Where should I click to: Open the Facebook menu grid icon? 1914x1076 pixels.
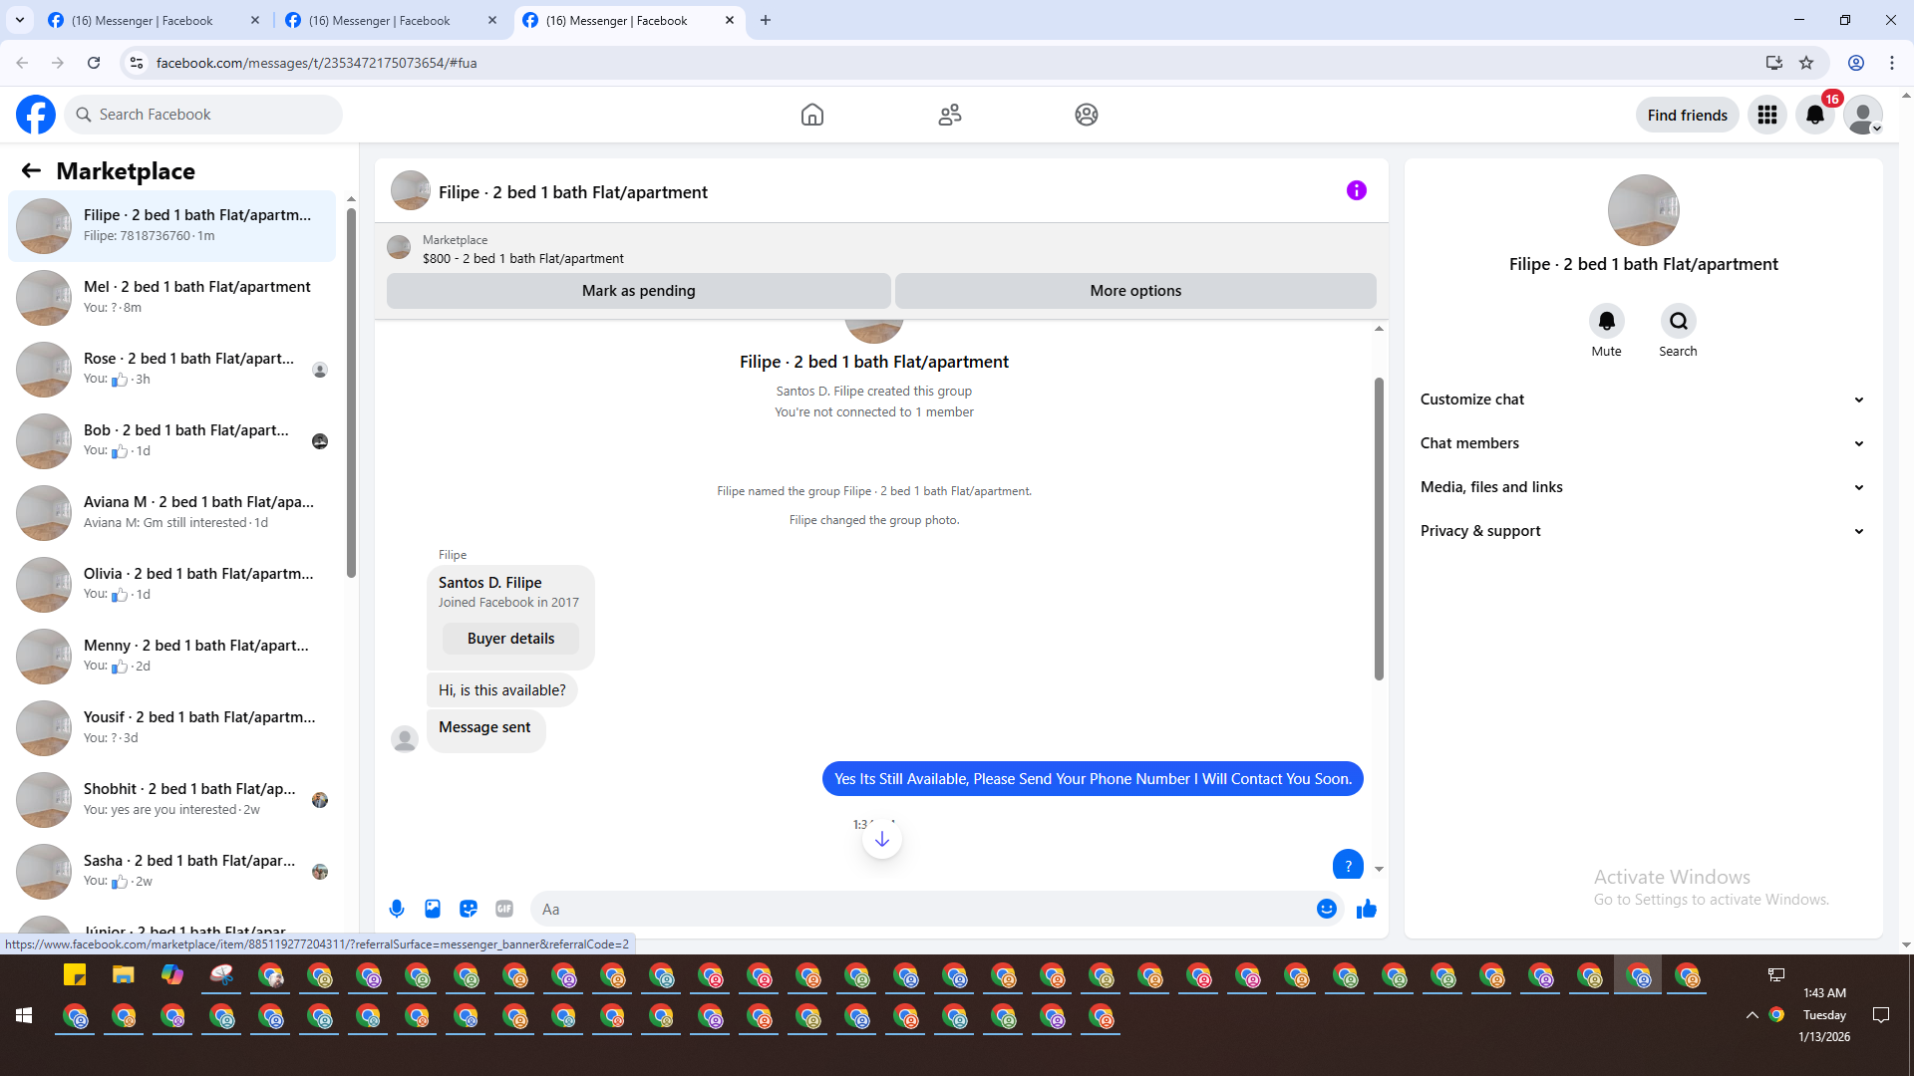[x=1766, y=115]
